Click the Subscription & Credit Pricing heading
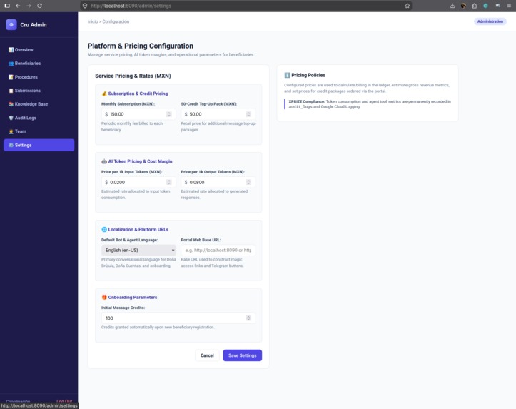Image resolution: width=516 pixels, height=409 pixels. coord(138,94)
